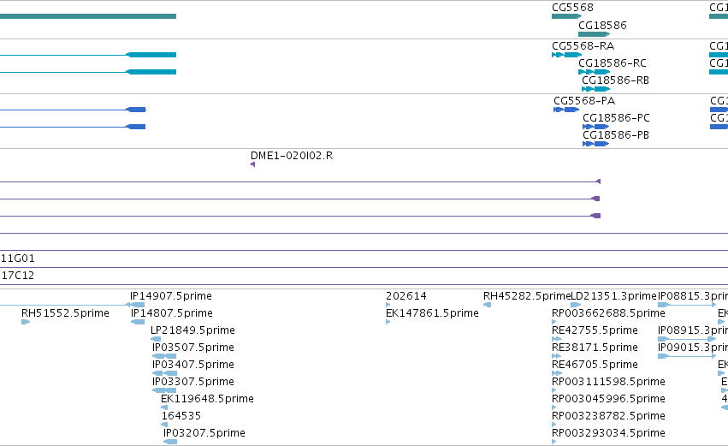Click the CG18586-PC protein glyph
The width and height of the screenshot is (728, 446).
pyautogui.click(x=595, y=127)
